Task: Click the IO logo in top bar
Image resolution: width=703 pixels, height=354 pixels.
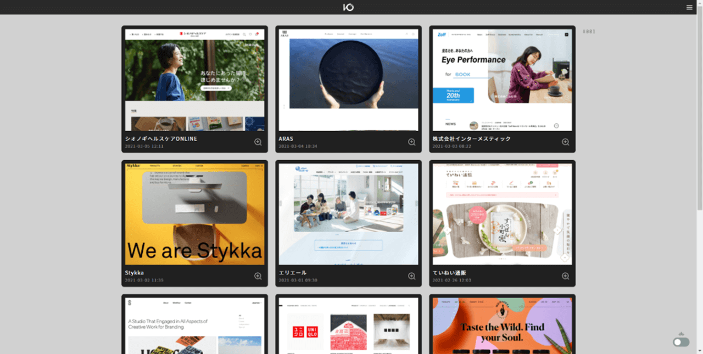Action: pyautogui.click(x=348, y=7)
